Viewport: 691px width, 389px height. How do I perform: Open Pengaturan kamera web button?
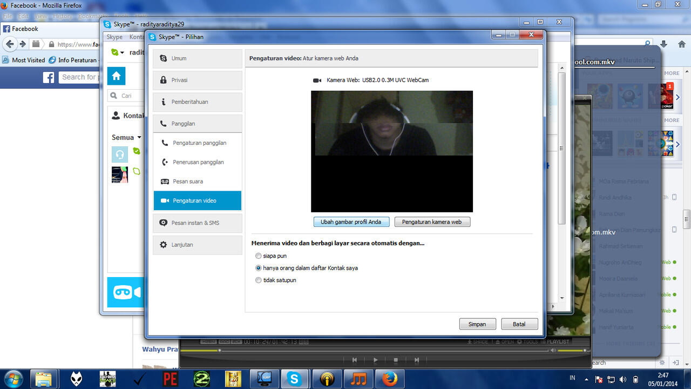pos(432,222)
